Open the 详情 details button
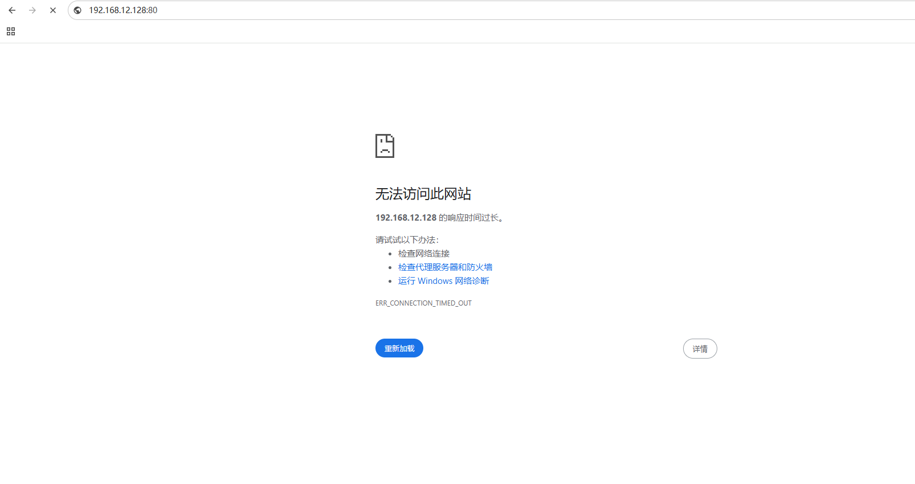The width and height of the screenshot is (915, 484). pos(700,349)
